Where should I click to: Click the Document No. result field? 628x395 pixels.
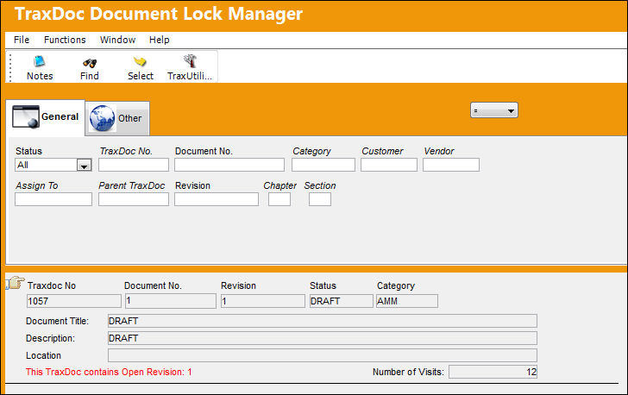(x=171, y=301)
